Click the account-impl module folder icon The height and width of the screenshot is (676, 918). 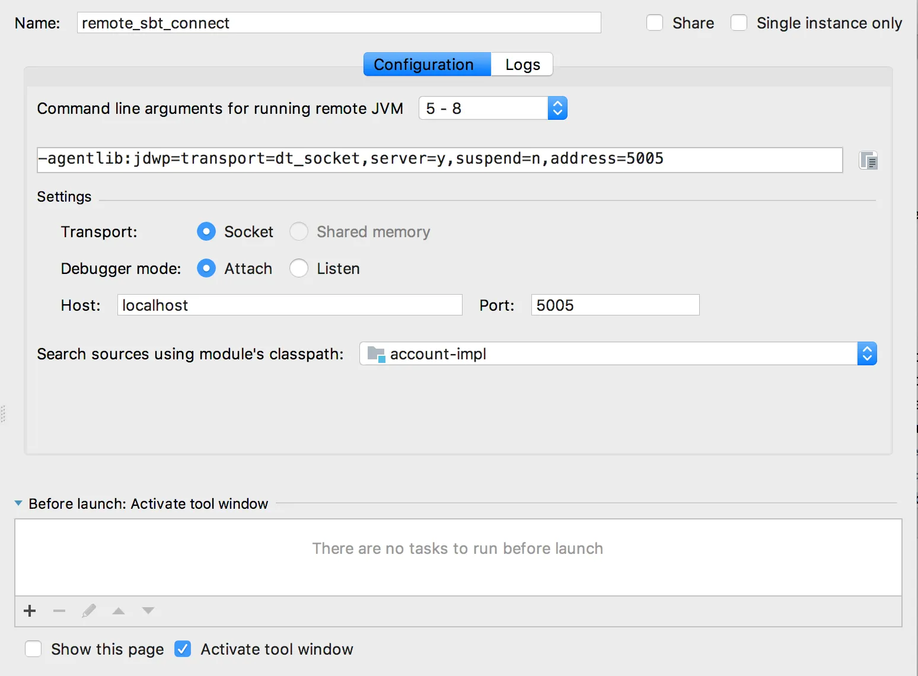point(376,354)
